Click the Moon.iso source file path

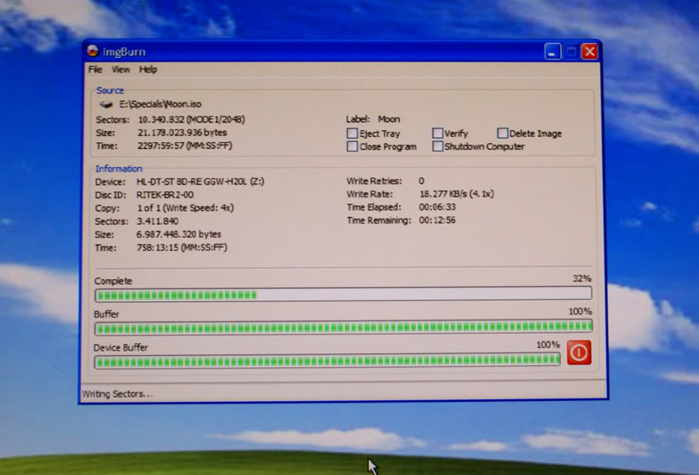coord(160,104)
